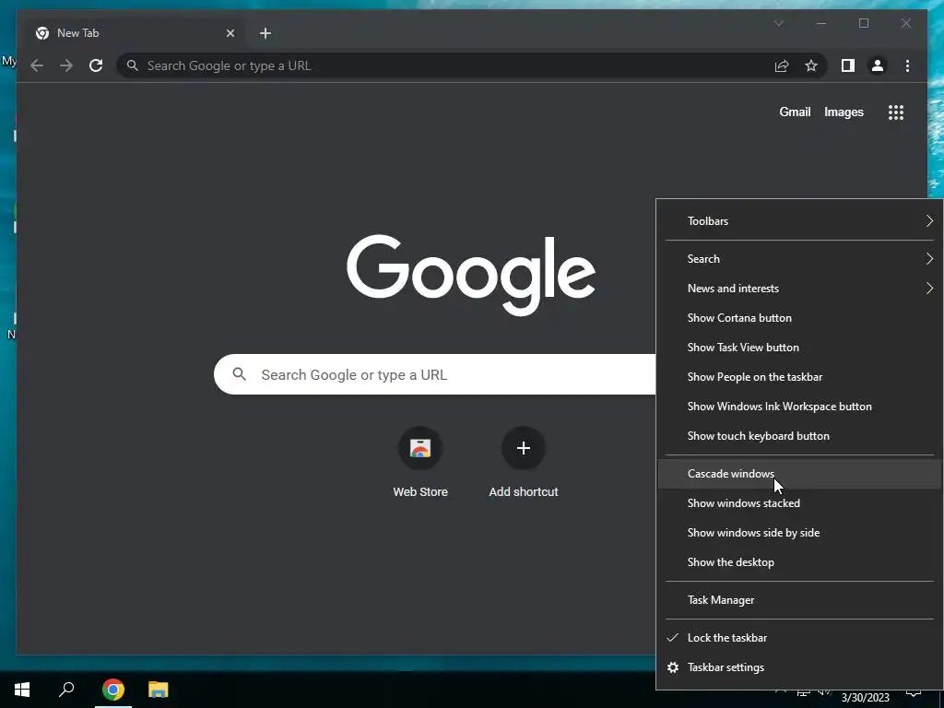
Task: Open Chrome side panel icon
Action: point(848,65)
